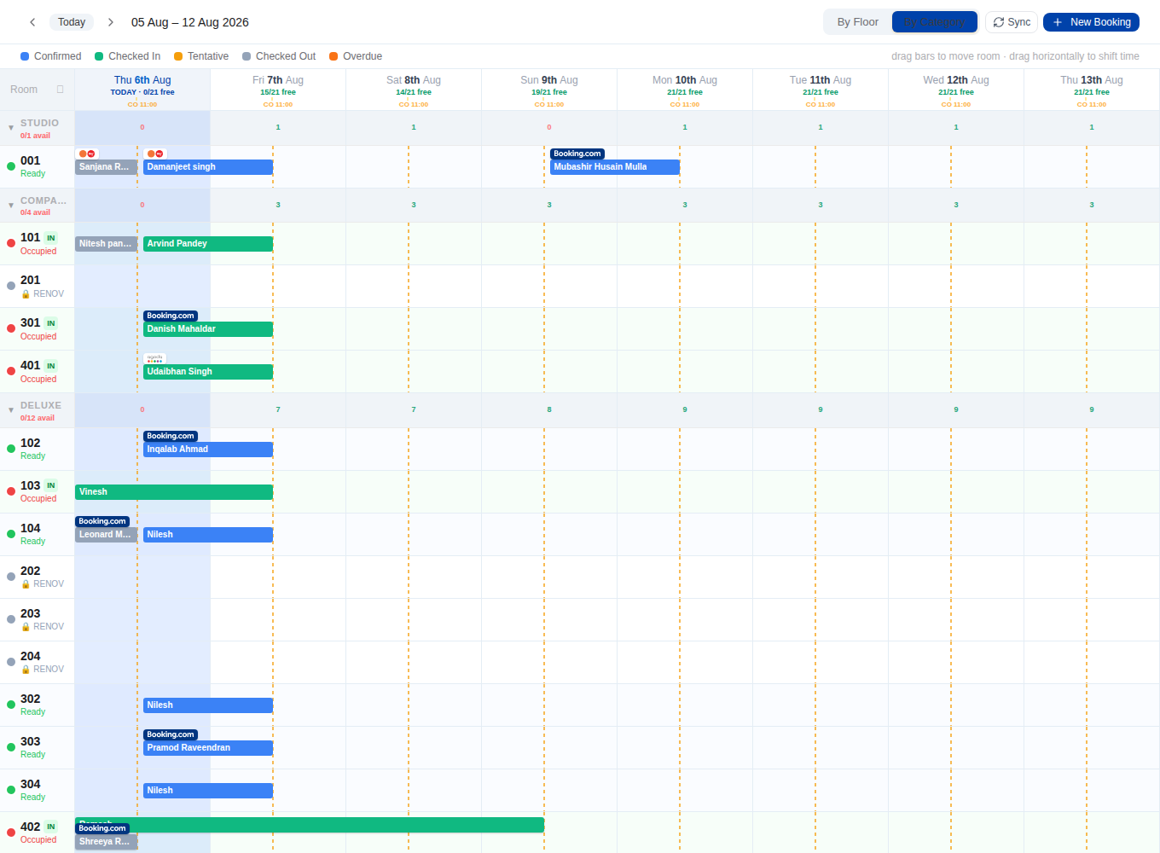Select the Fri 7th Aug column header
This screenshot has width=1160, height=853.
(x=278, y=90)
